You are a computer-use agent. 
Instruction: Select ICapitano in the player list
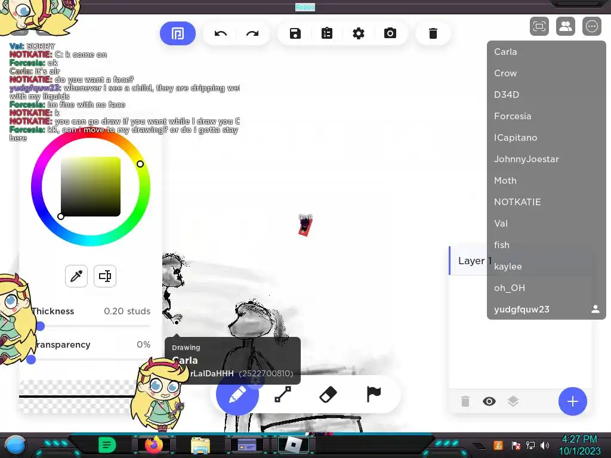coord(547,138)
